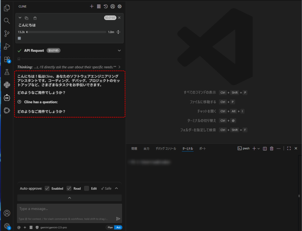Switch to the デバッグ コンソール tab

[166, 149]
